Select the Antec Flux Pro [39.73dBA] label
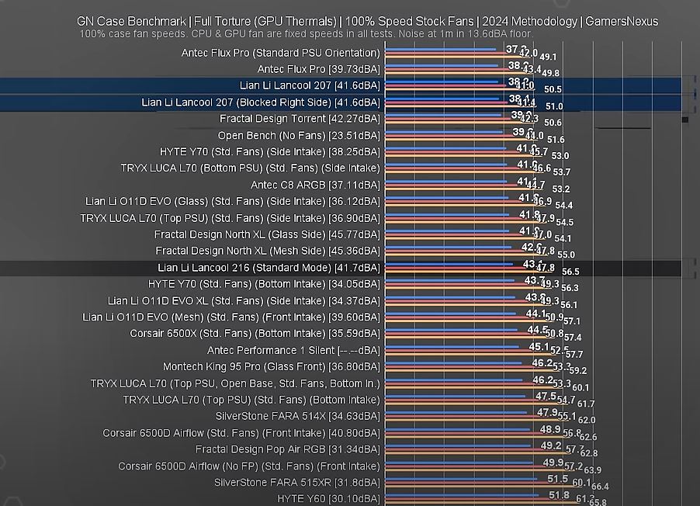Image resolution: width=700 pixels, height=506 pixels. point(319,69)
